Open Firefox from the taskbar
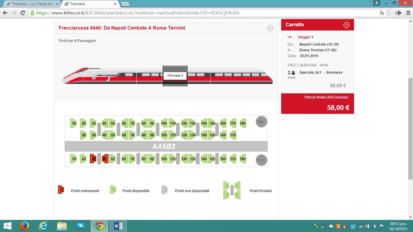Image resolution: width=413 pixels, height=232 pixels. (24, 226)
